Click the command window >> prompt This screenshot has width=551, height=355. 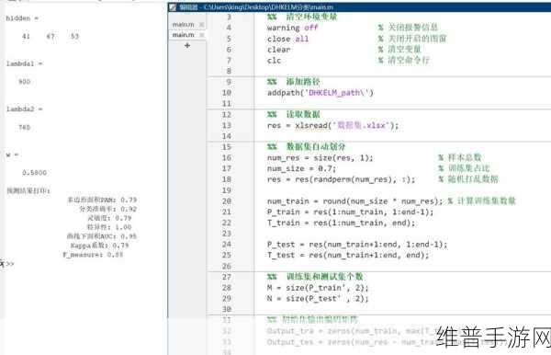[x=9, y=264]
